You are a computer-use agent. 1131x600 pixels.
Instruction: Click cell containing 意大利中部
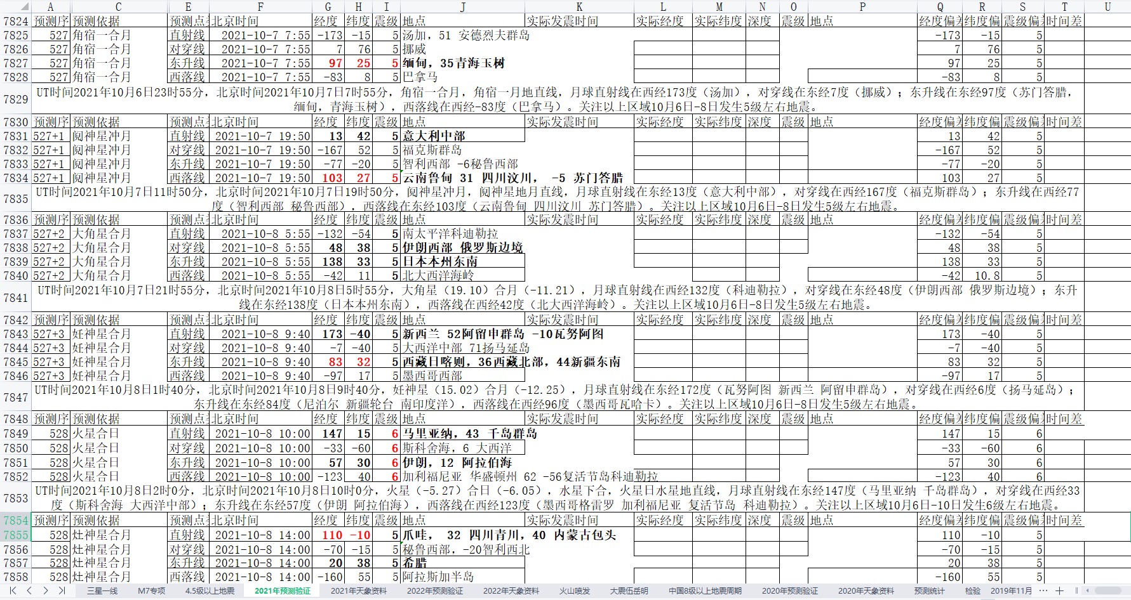[462, 136]
